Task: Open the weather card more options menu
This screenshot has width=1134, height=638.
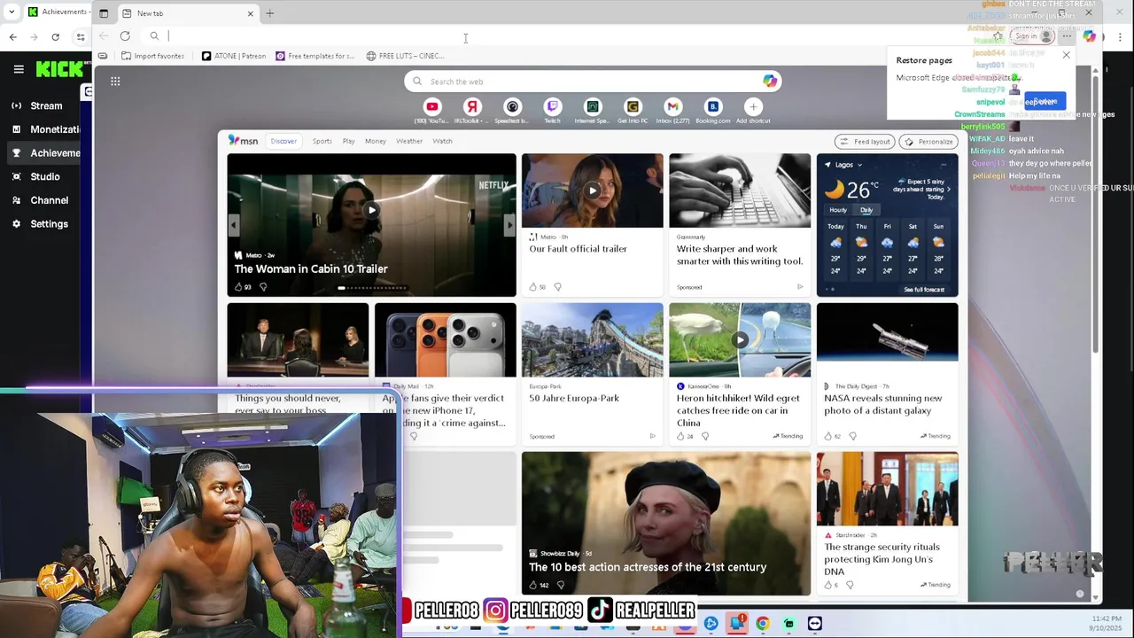Action: tap(944, 165)
